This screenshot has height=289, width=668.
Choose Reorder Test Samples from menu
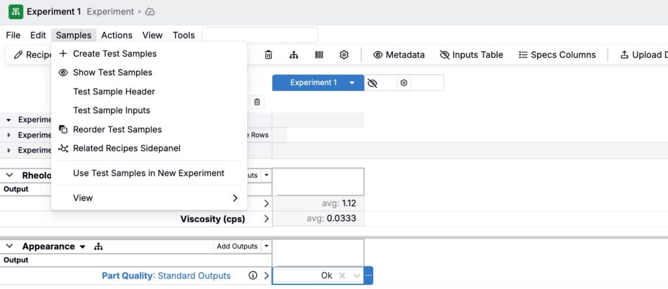(117, 130)
